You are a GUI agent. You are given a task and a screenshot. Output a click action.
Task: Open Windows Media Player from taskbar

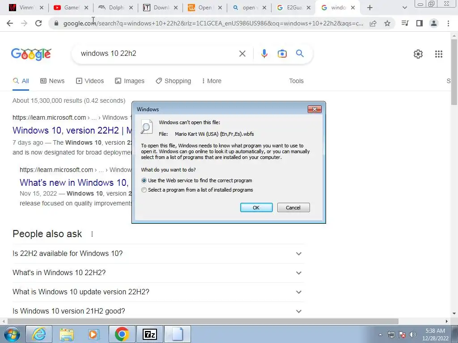94,334
